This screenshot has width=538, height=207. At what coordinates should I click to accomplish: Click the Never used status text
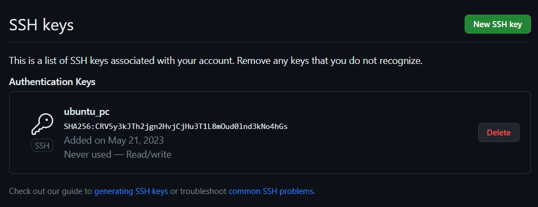click(87, 154)
